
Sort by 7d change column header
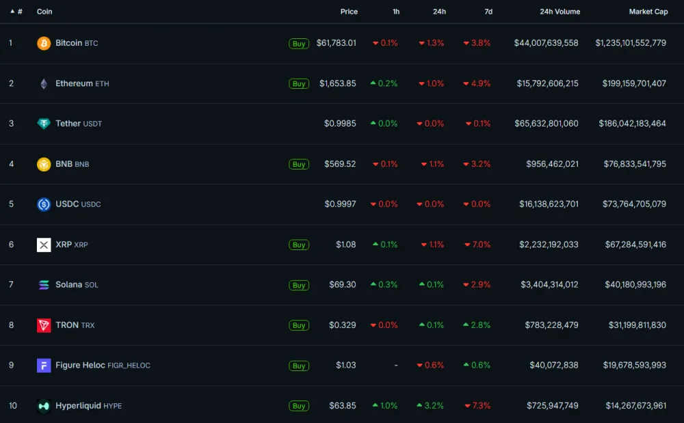click(488, 12)
